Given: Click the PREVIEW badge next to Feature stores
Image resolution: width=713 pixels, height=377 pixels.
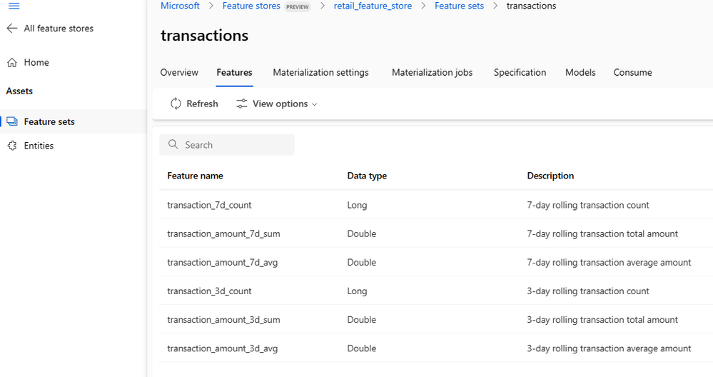Looking at the screenshot, I should pos(298,7).
